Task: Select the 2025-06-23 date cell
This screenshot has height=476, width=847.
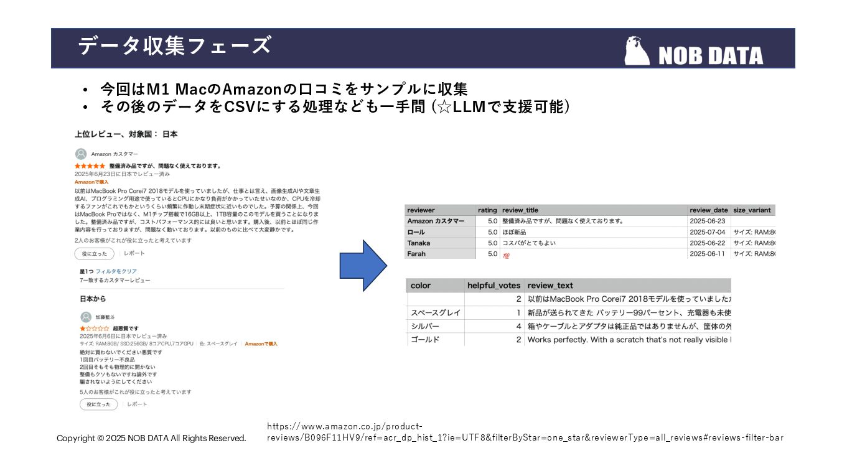Action: click(x=709, y=221)
